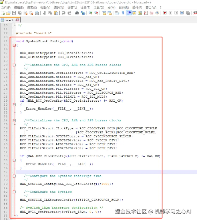Open the 编辑(E) menu

click(x=19, y=7)
